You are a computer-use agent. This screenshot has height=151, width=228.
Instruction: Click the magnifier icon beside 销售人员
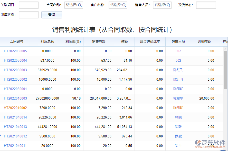[169, 5]
